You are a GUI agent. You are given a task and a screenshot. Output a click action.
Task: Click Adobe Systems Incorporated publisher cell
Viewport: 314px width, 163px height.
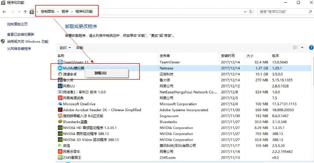tap(184, 110)
